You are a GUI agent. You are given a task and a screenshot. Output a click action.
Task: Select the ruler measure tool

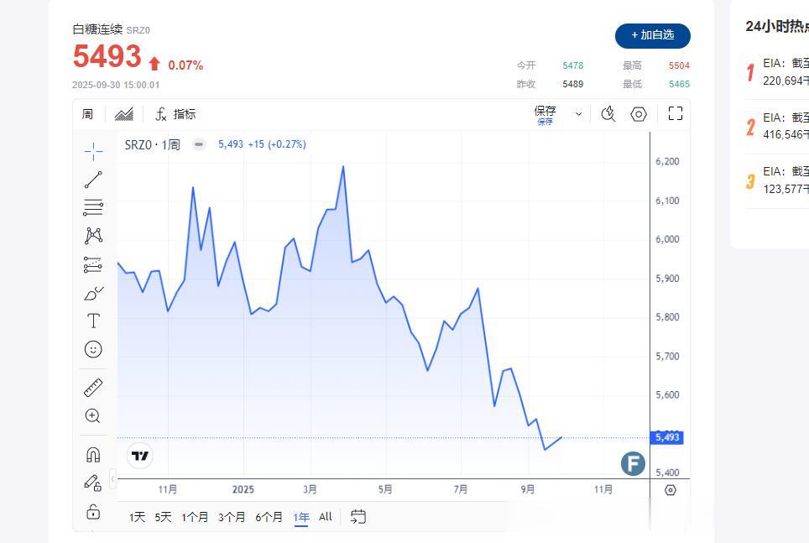93,388
